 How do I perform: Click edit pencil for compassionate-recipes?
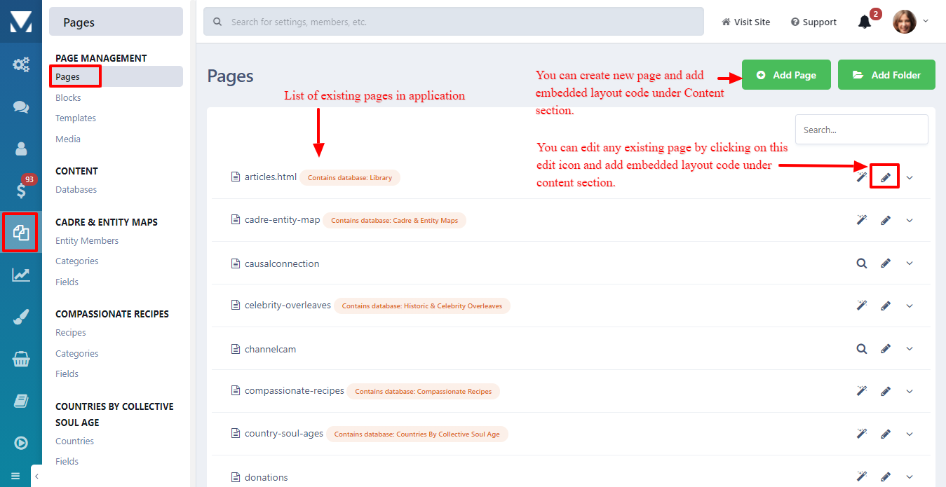click(886, 392)
